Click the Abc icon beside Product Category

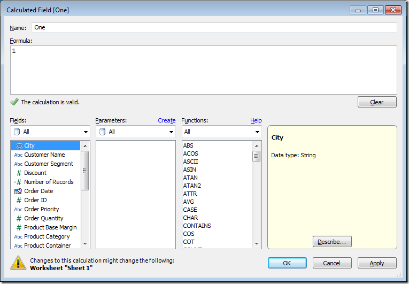(18, 236)
